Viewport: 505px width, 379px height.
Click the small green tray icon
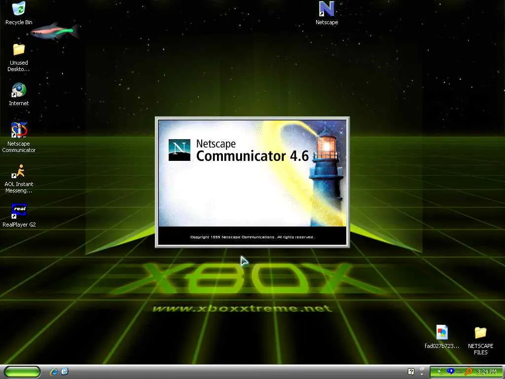(439, 372)
